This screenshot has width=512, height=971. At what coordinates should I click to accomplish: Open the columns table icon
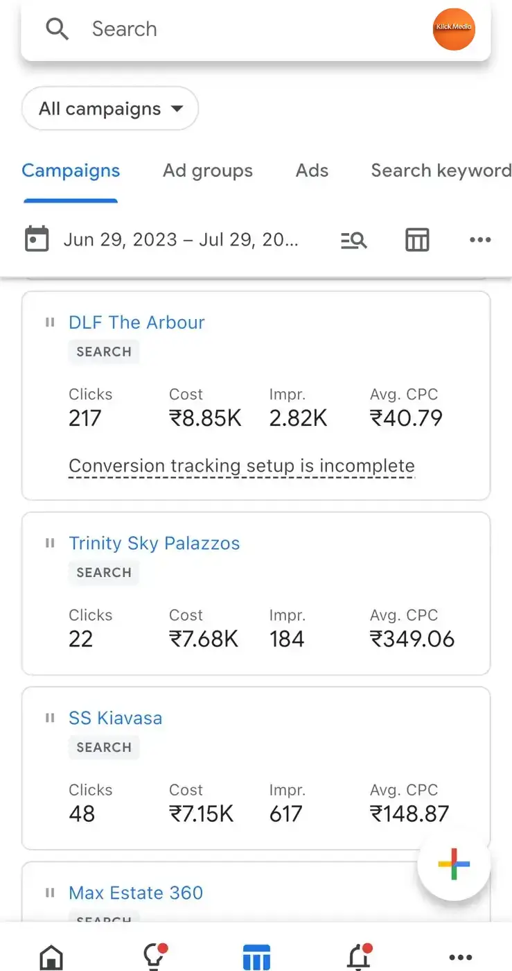click(x=417, y=240)
